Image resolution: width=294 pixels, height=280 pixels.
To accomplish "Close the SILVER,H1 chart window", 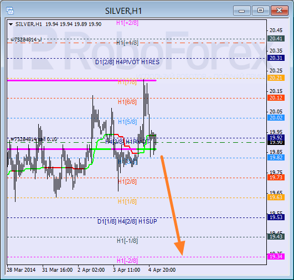I will click(280, 11).
